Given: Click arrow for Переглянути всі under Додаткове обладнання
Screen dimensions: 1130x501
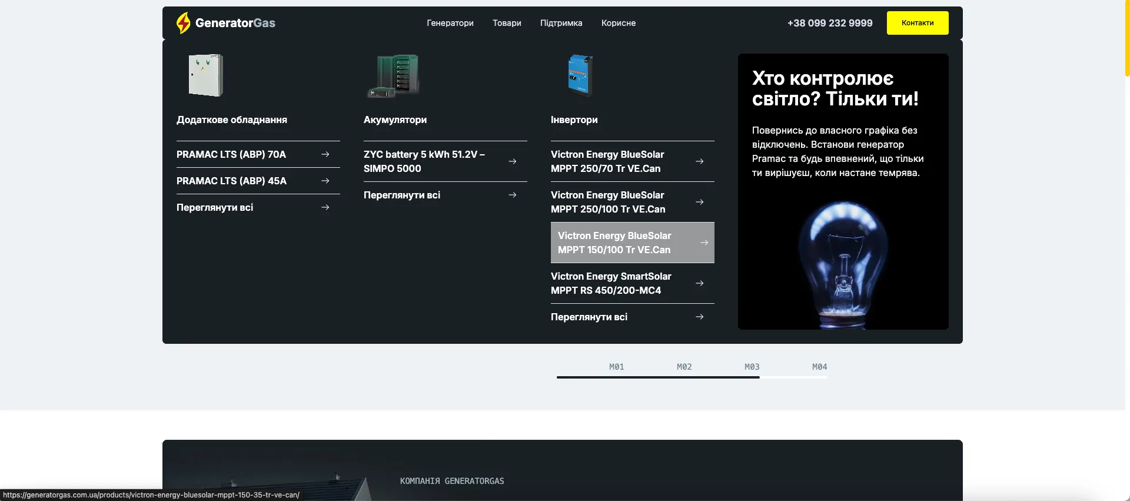Looking at the screenshot, I should coord(325,207).
